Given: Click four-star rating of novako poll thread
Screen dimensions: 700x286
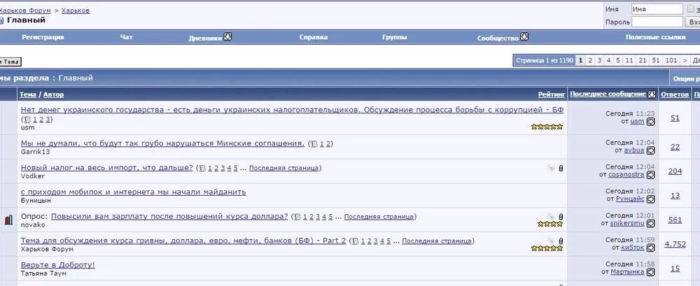Looking at the screenshot, I should click(550, 224).
